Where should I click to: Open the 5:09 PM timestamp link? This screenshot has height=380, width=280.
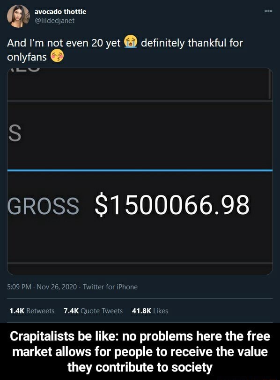tap(19, 287)
